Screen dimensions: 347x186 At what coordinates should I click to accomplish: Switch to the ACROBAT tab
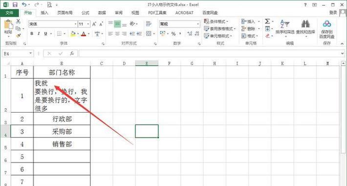(184, 13)
